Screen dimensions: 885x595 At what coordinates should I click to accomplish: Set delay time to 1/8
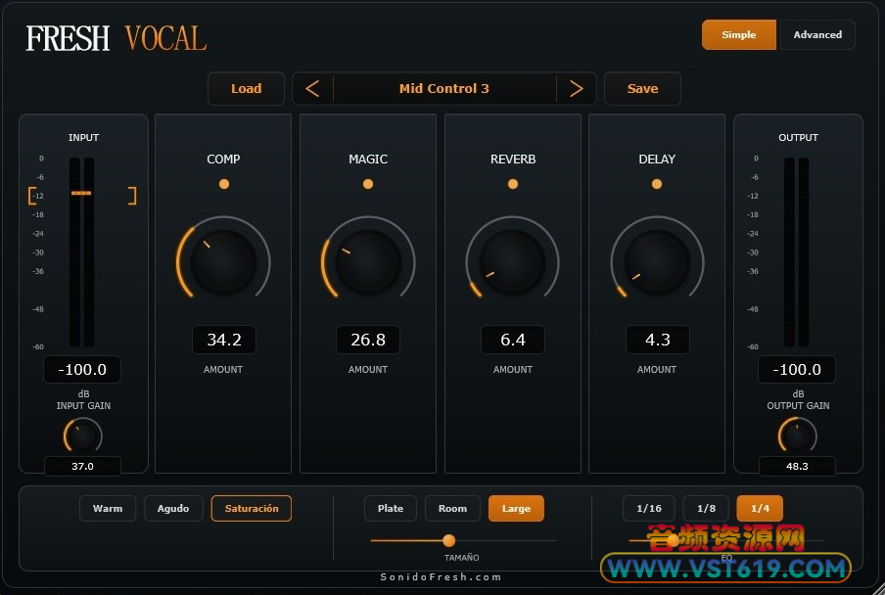tap(706, 508)
